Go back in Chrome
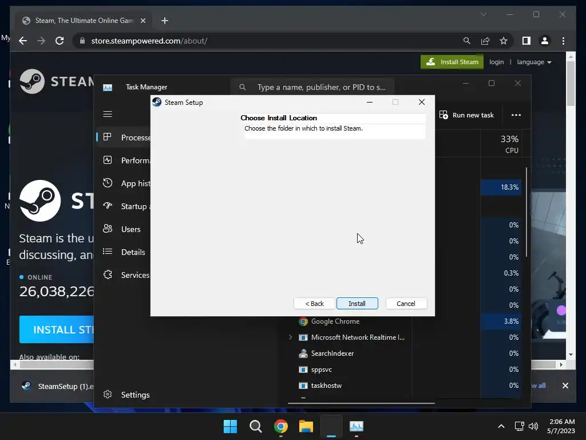Viewport: 586px width, 440px height. coord(23,41)
